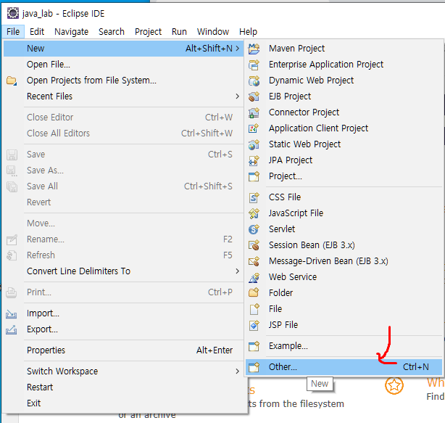The image size is (445, 423).
Task: Select JavaScript File entry
Action: pos(344,213)
